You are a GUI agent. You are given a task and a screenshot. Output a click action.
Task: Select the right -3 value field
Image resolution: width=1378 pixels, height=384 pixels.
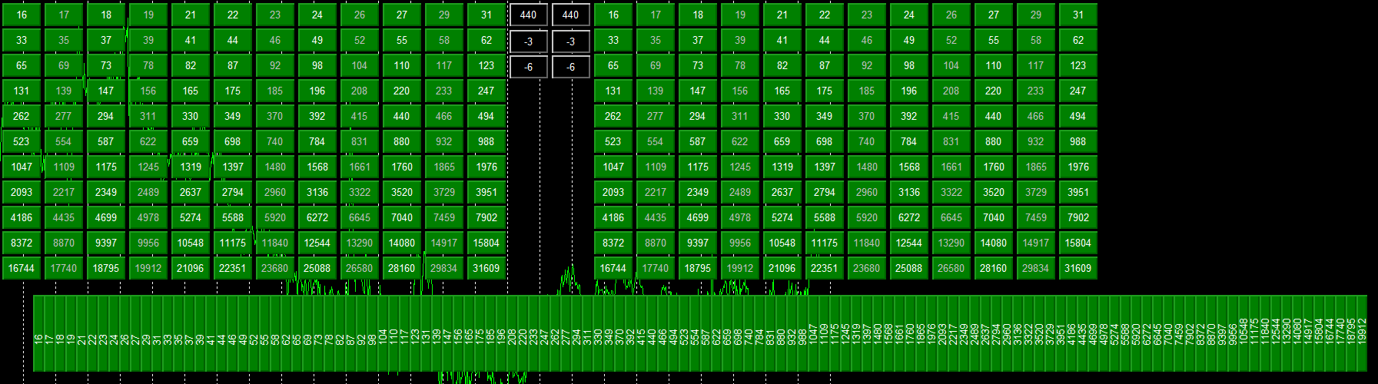pyautogui.click(x=571, y=41)
